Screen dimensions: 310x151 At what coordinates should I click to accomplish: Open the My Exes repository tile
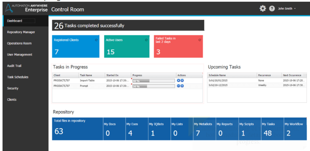coord(137,129)
